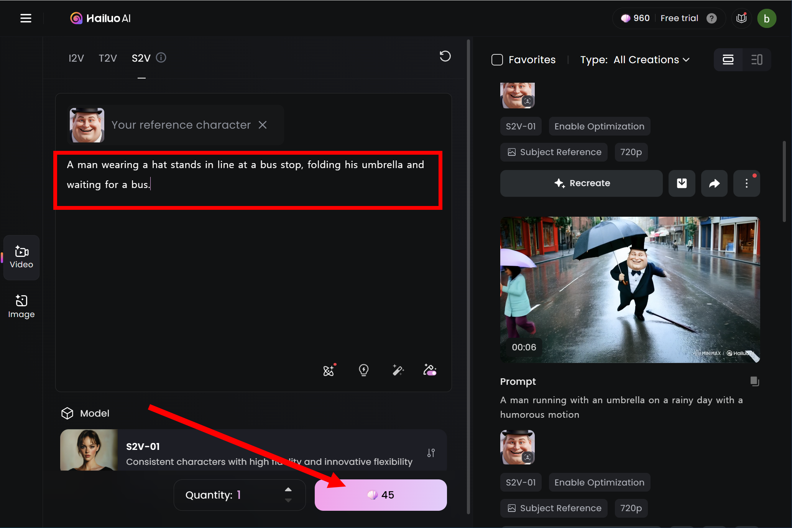Increase the Quantity stepper up arrow
This screenshot has height=528, width=792.
288,490
